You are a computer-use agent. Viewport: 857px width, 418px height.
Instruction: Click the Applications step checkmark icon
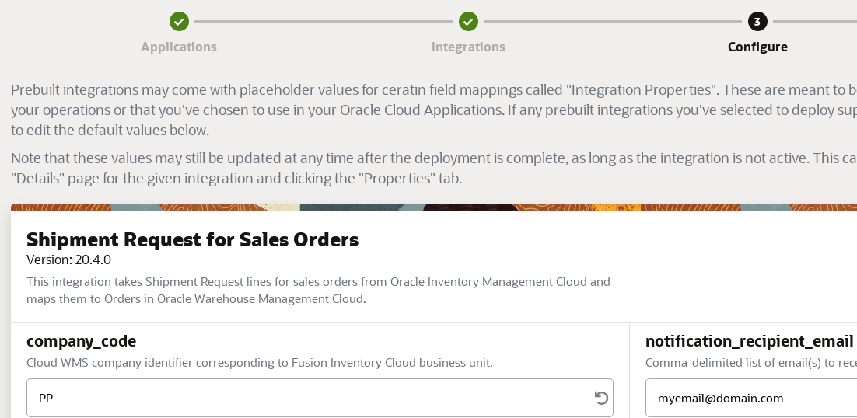click(179, 22)
